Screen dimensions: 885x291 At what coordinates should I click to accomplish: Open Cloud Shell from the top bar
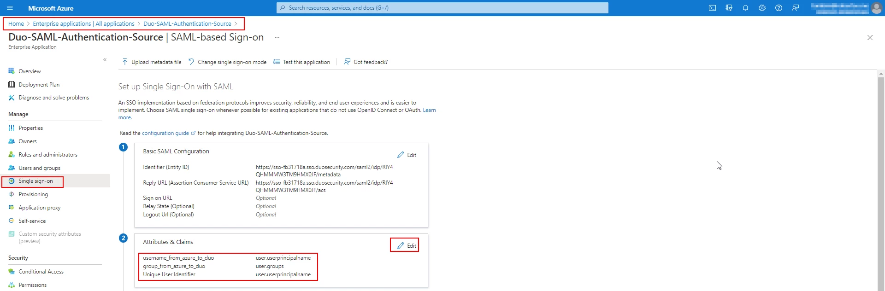pos(712,8)
